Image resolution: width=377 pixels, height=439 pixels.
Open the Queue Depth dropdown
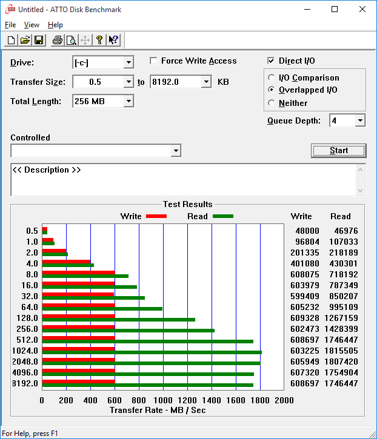[360, 120]
